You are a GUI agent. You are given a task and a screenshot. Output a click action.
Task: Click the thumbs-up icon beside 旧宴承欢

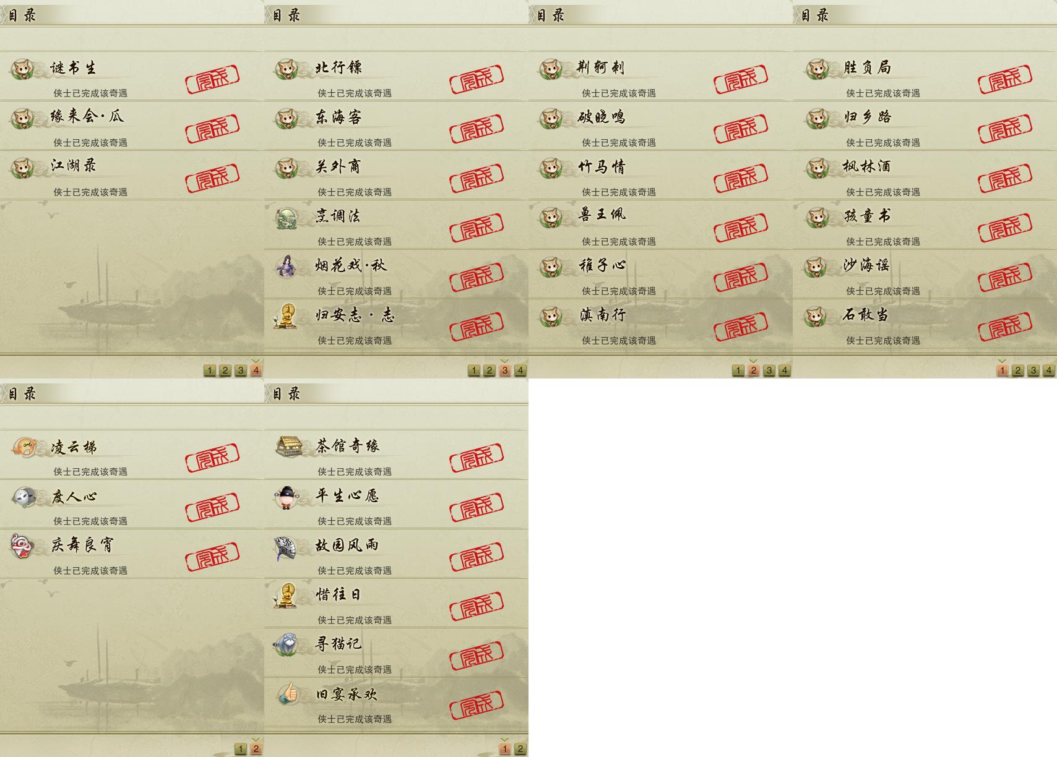288,694
